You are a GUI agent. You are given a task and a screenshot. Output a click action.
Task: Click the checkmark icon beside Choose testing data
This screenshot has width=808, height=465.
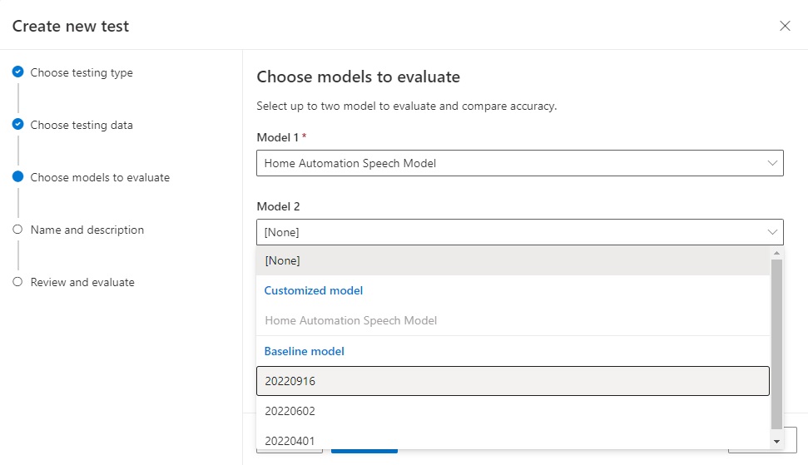[17, 125]
